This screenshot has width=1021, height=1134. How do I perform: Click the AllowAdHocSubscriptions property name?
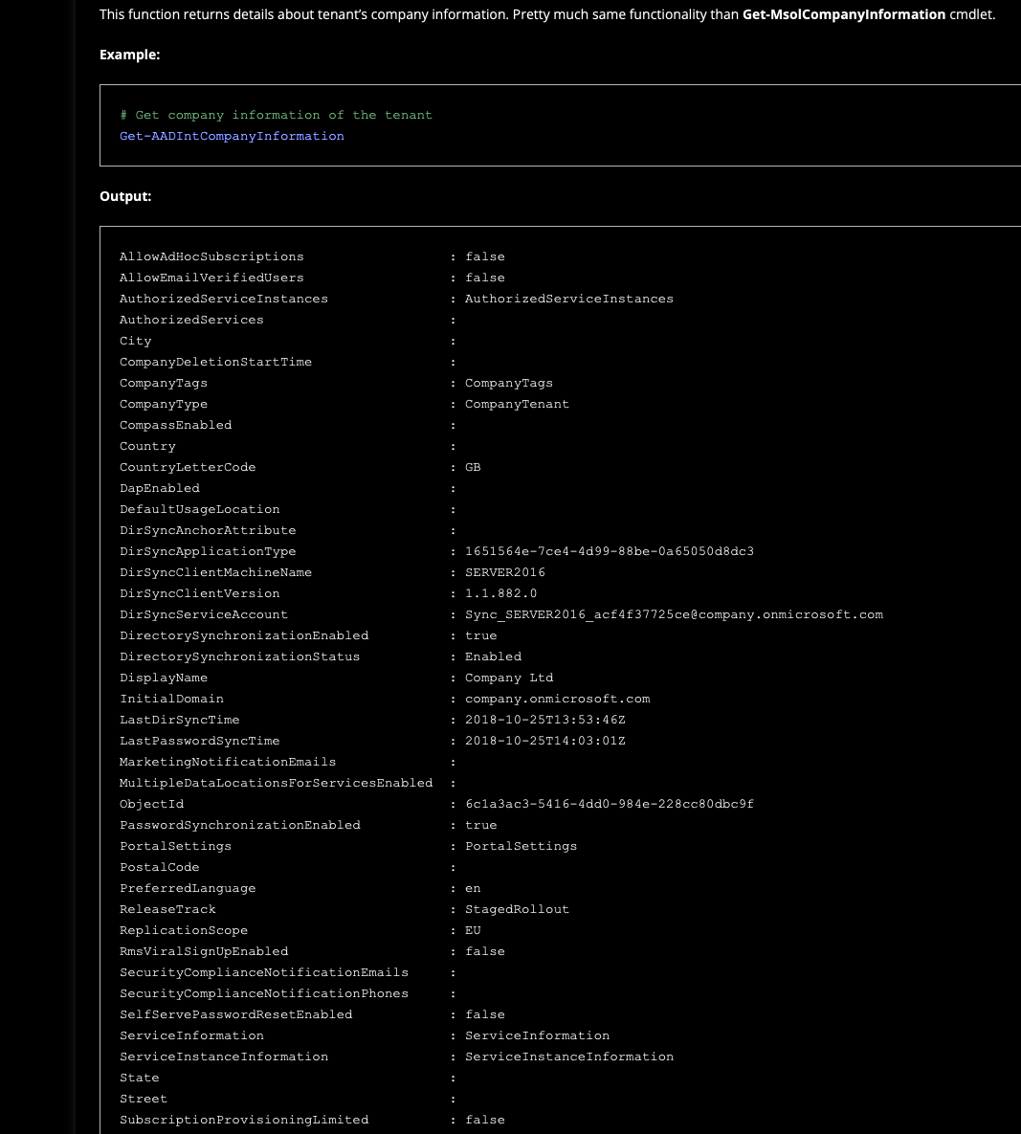211,256
